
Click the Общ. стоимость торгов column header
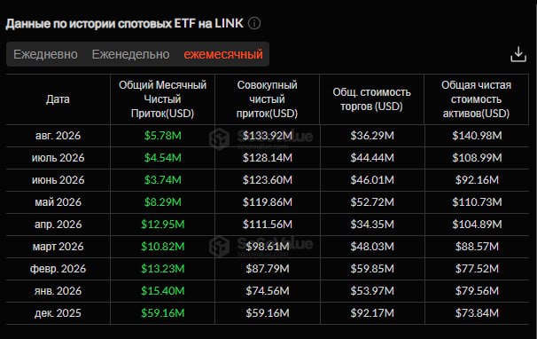371,99
